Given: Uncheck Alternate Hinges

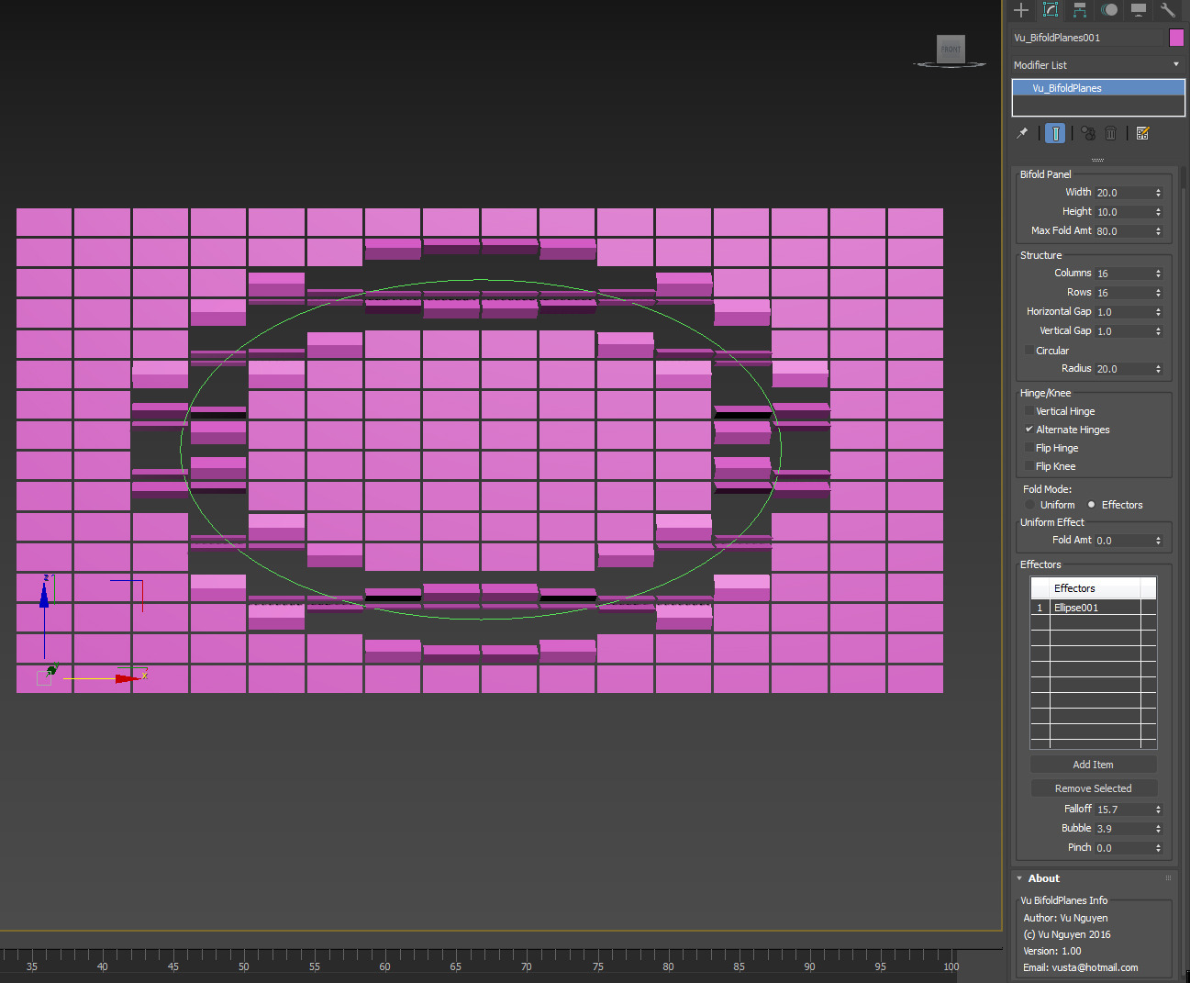Looking at the screenshot, I should point(1029,430).
